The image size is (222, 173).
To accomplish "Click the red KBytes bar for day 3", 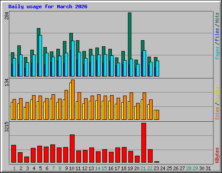I will pos(27,160).
